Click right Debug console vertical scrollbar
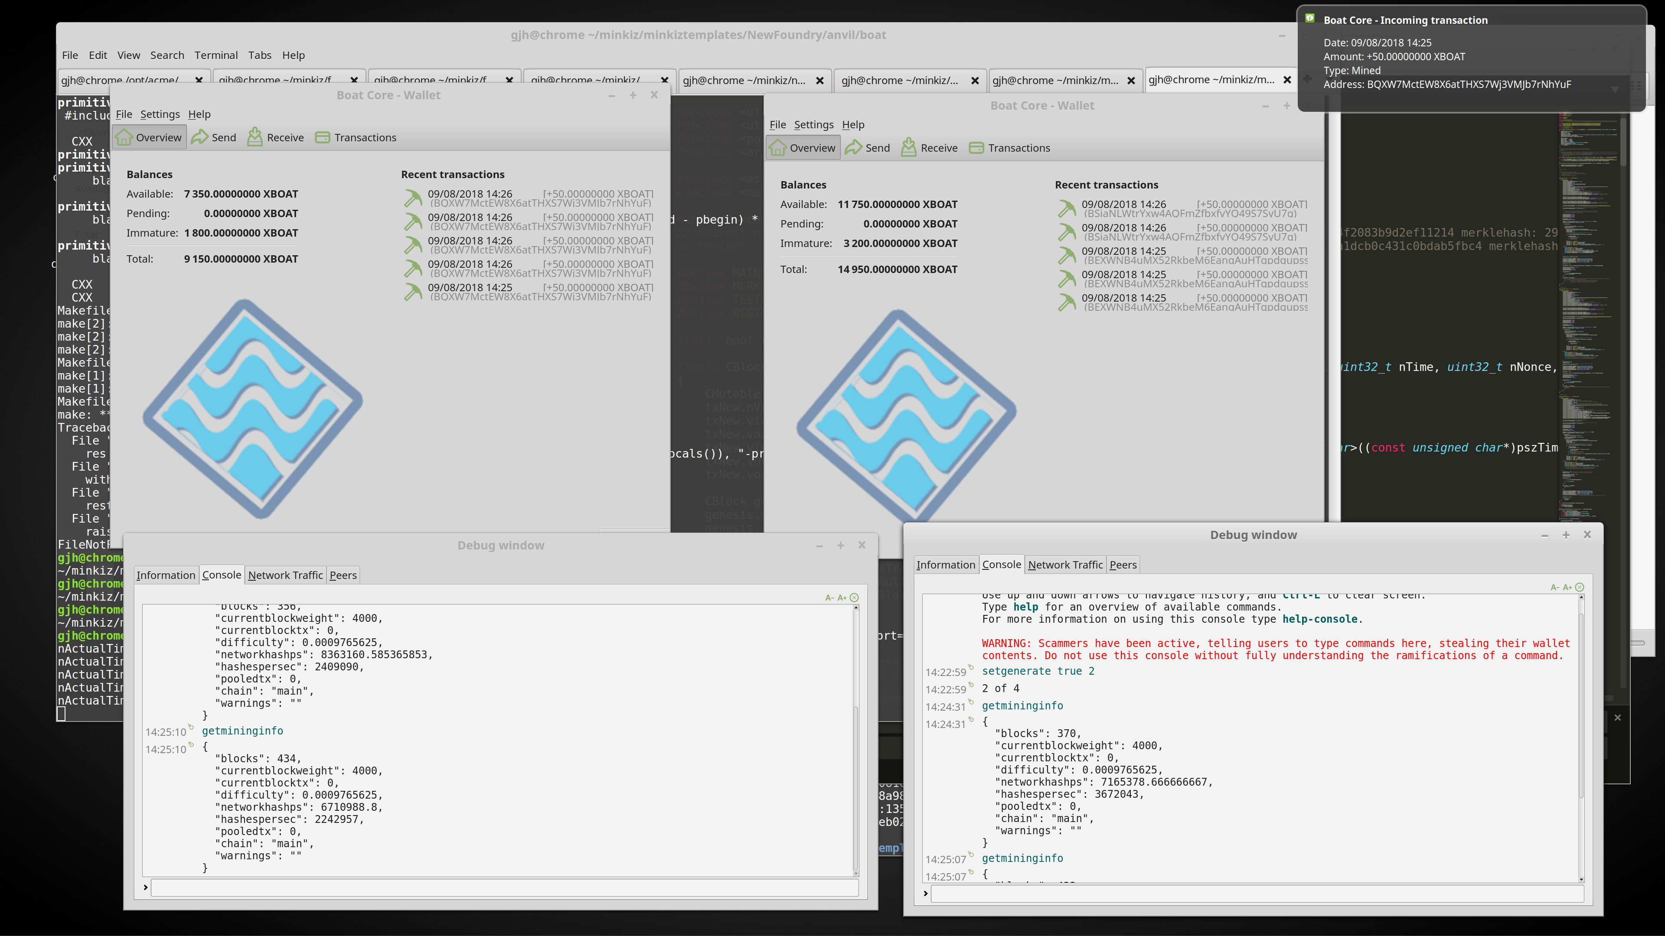 1581,738
